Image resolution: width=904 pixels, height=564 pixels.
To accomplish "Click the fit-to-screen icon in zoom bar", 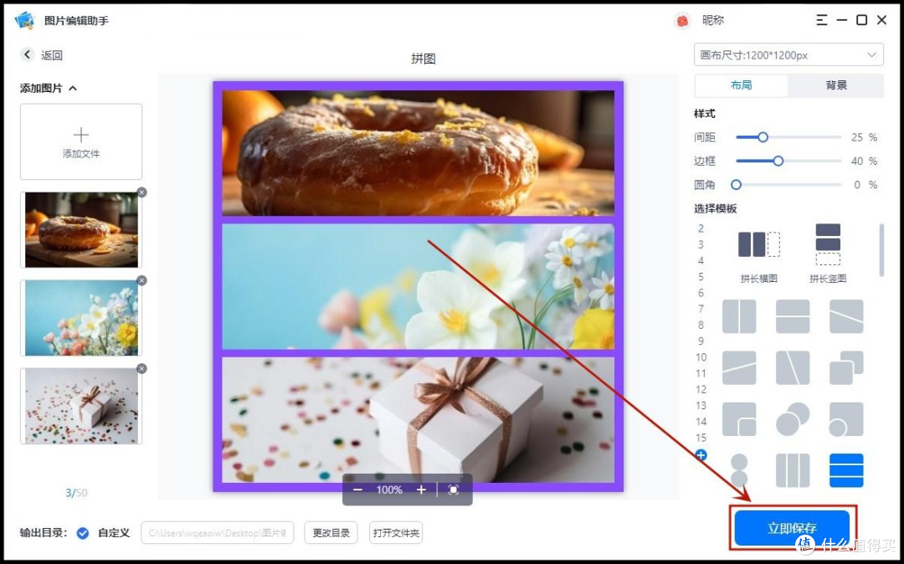I will (x=454, y=490).
